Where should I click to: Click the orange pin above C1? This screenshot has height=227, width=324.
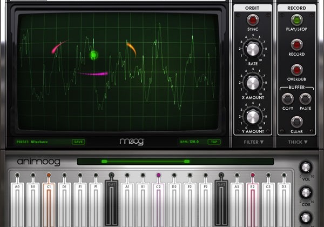pyautogui.click(x=49, y=175)
